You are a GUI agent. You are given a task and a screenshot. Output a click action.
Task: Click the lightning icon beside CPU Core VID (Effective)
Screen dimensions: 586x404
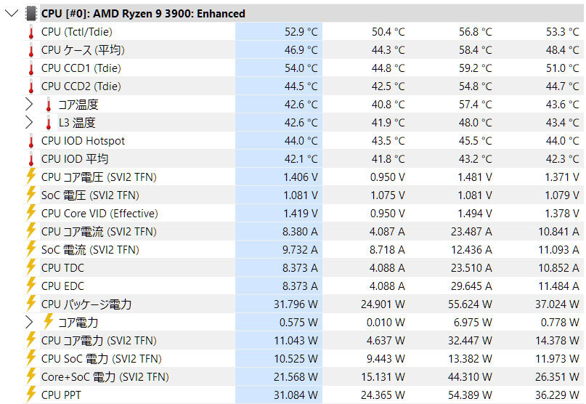31,212
